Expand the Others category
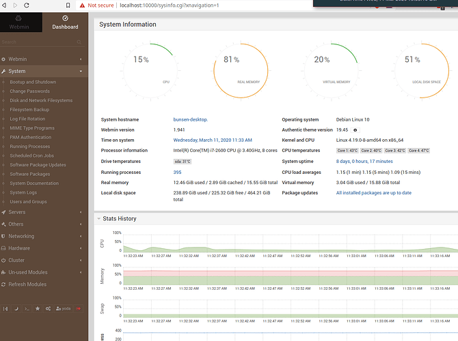 [x=44, y=224]
